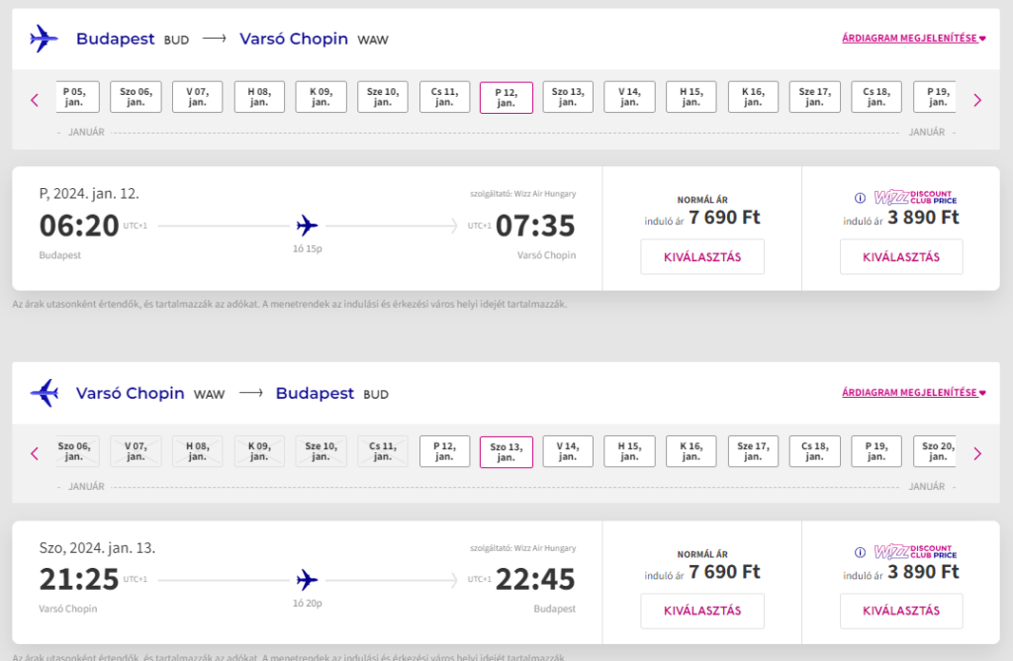Viewport: 1013px width, 661px height.
Task: Expand return Árdiagram megjelenítése price chart
Action: (x=913, y=392)
